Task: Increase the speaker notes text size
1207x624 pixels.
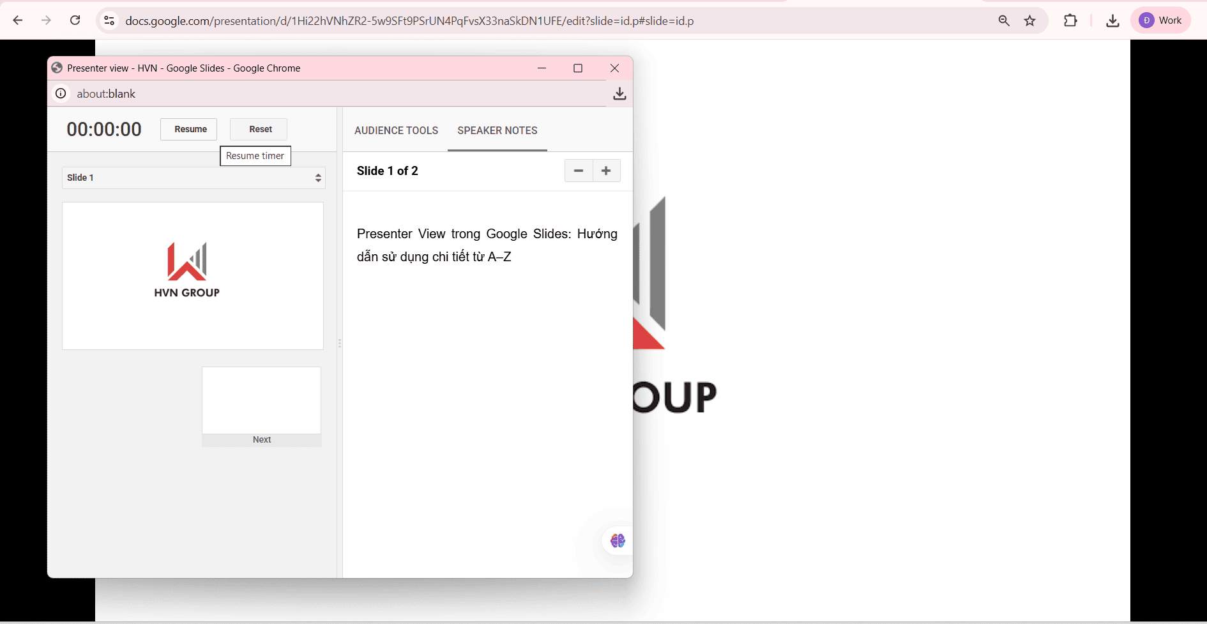Action: tap(606, 171)
